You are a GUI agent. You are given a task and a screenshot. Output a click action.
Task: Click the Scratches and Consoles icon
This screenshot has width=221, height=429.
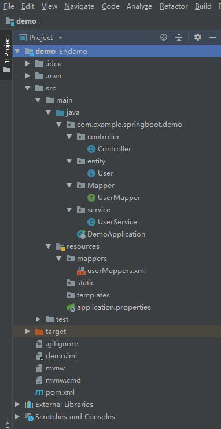[x=29, y=417]
